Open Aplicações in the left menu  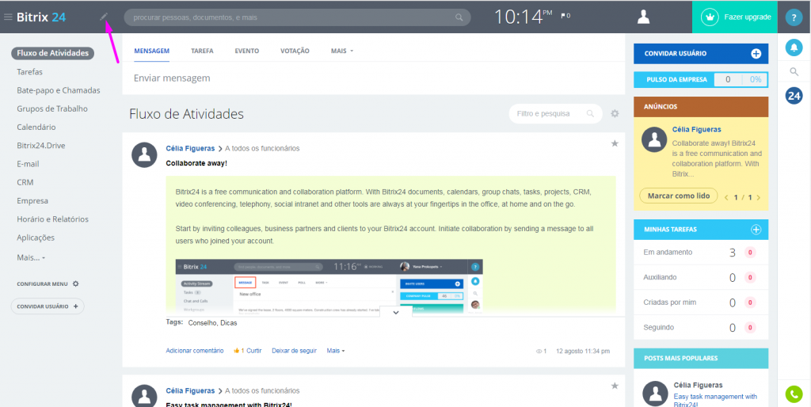tap(36, 238)
